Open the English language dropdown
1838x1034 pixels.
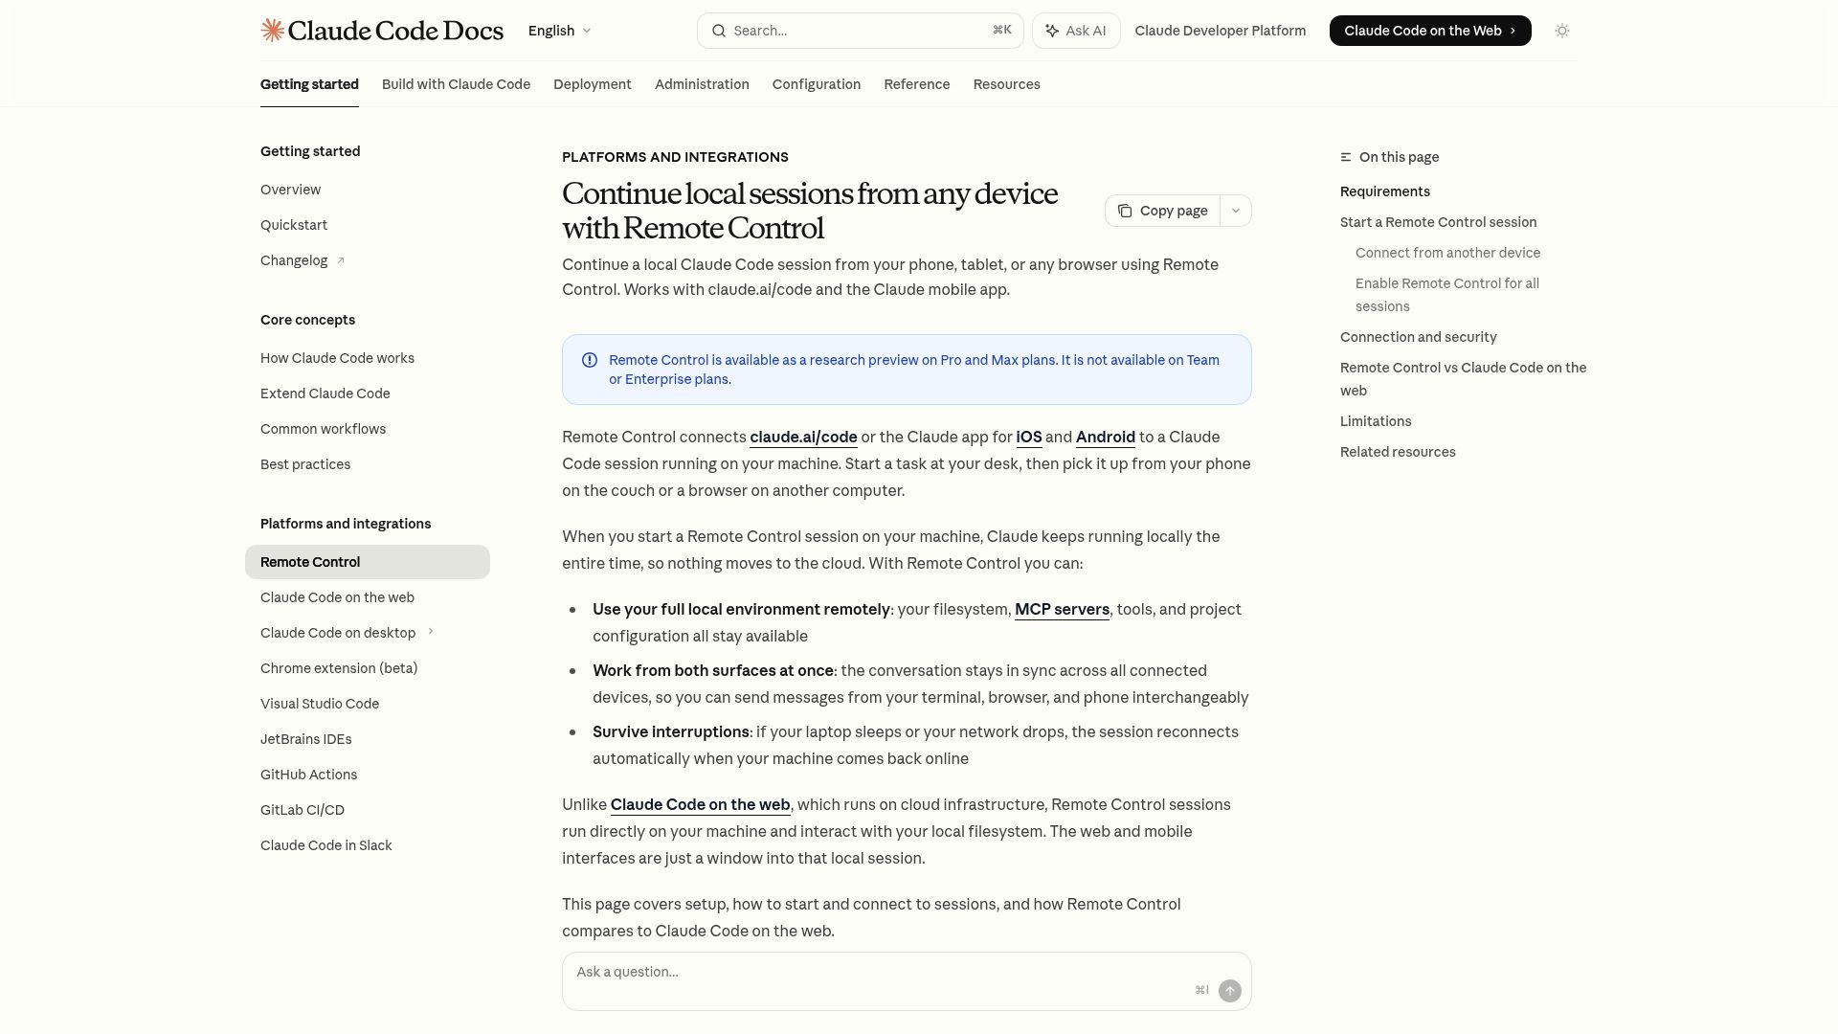[x=560, y=31]
